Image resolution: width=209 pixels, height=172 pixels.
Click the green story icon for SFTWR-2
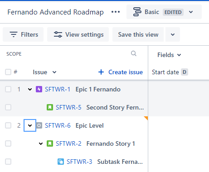pyautogui.click(x=50, y=143)
